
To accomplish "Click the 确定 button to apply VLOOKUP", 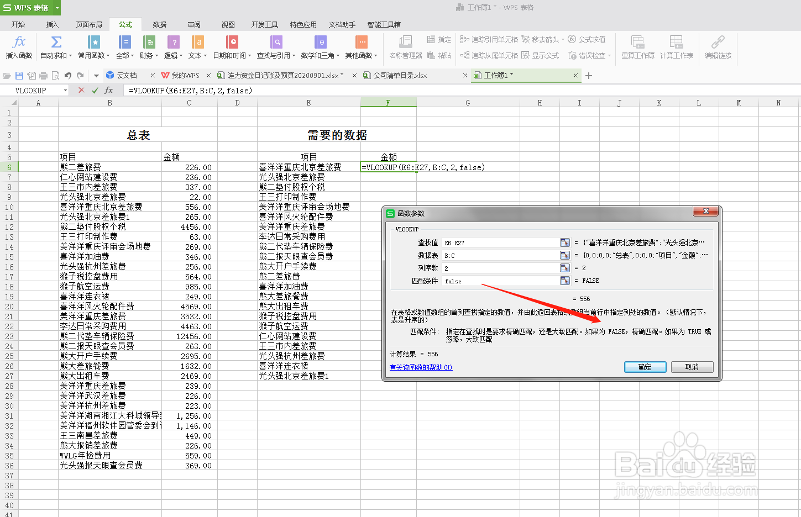I will [645, 366].
